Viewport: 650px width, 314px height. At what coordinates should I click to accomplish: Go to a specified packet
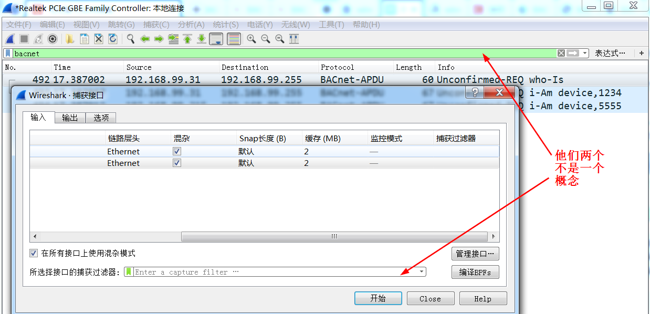pyautogui.click(x=173, y=39)
